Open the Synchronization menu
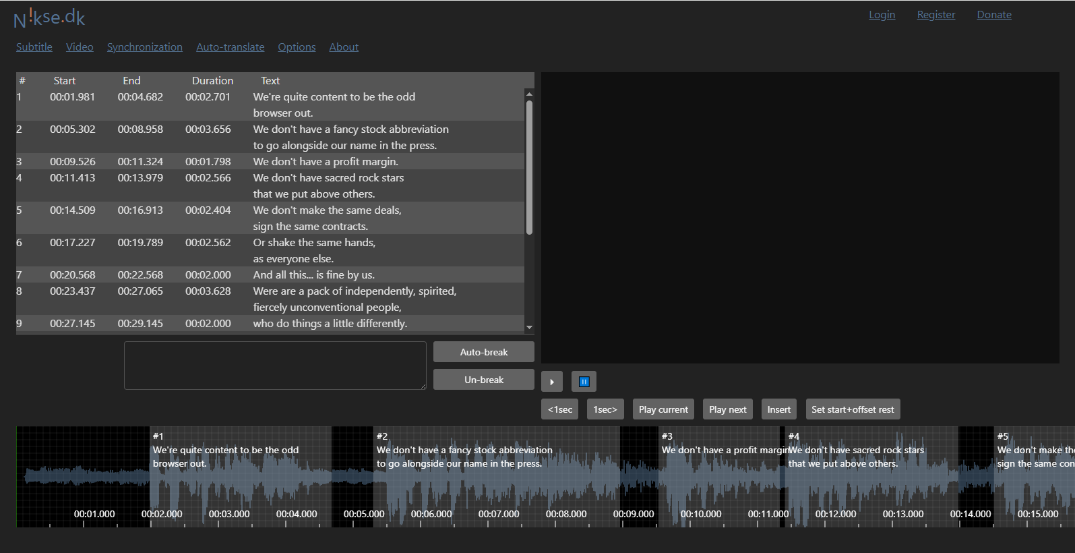The image size is (1075, 553). point(144,47)
